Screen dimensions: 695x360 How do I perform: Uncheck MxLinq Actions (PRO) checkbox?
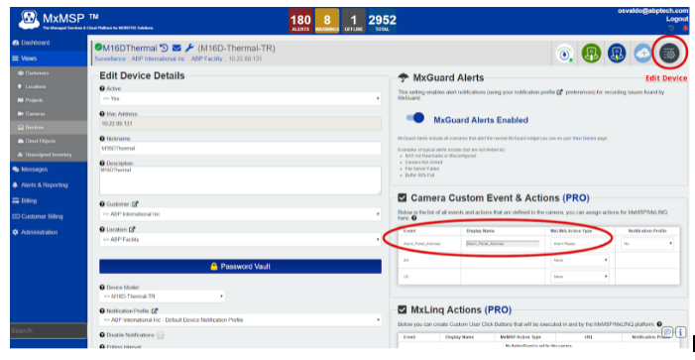point(402,309)
